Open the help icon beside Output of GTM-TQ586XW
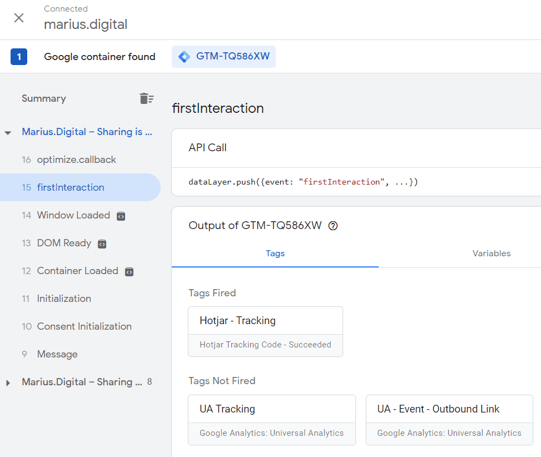 333,226
